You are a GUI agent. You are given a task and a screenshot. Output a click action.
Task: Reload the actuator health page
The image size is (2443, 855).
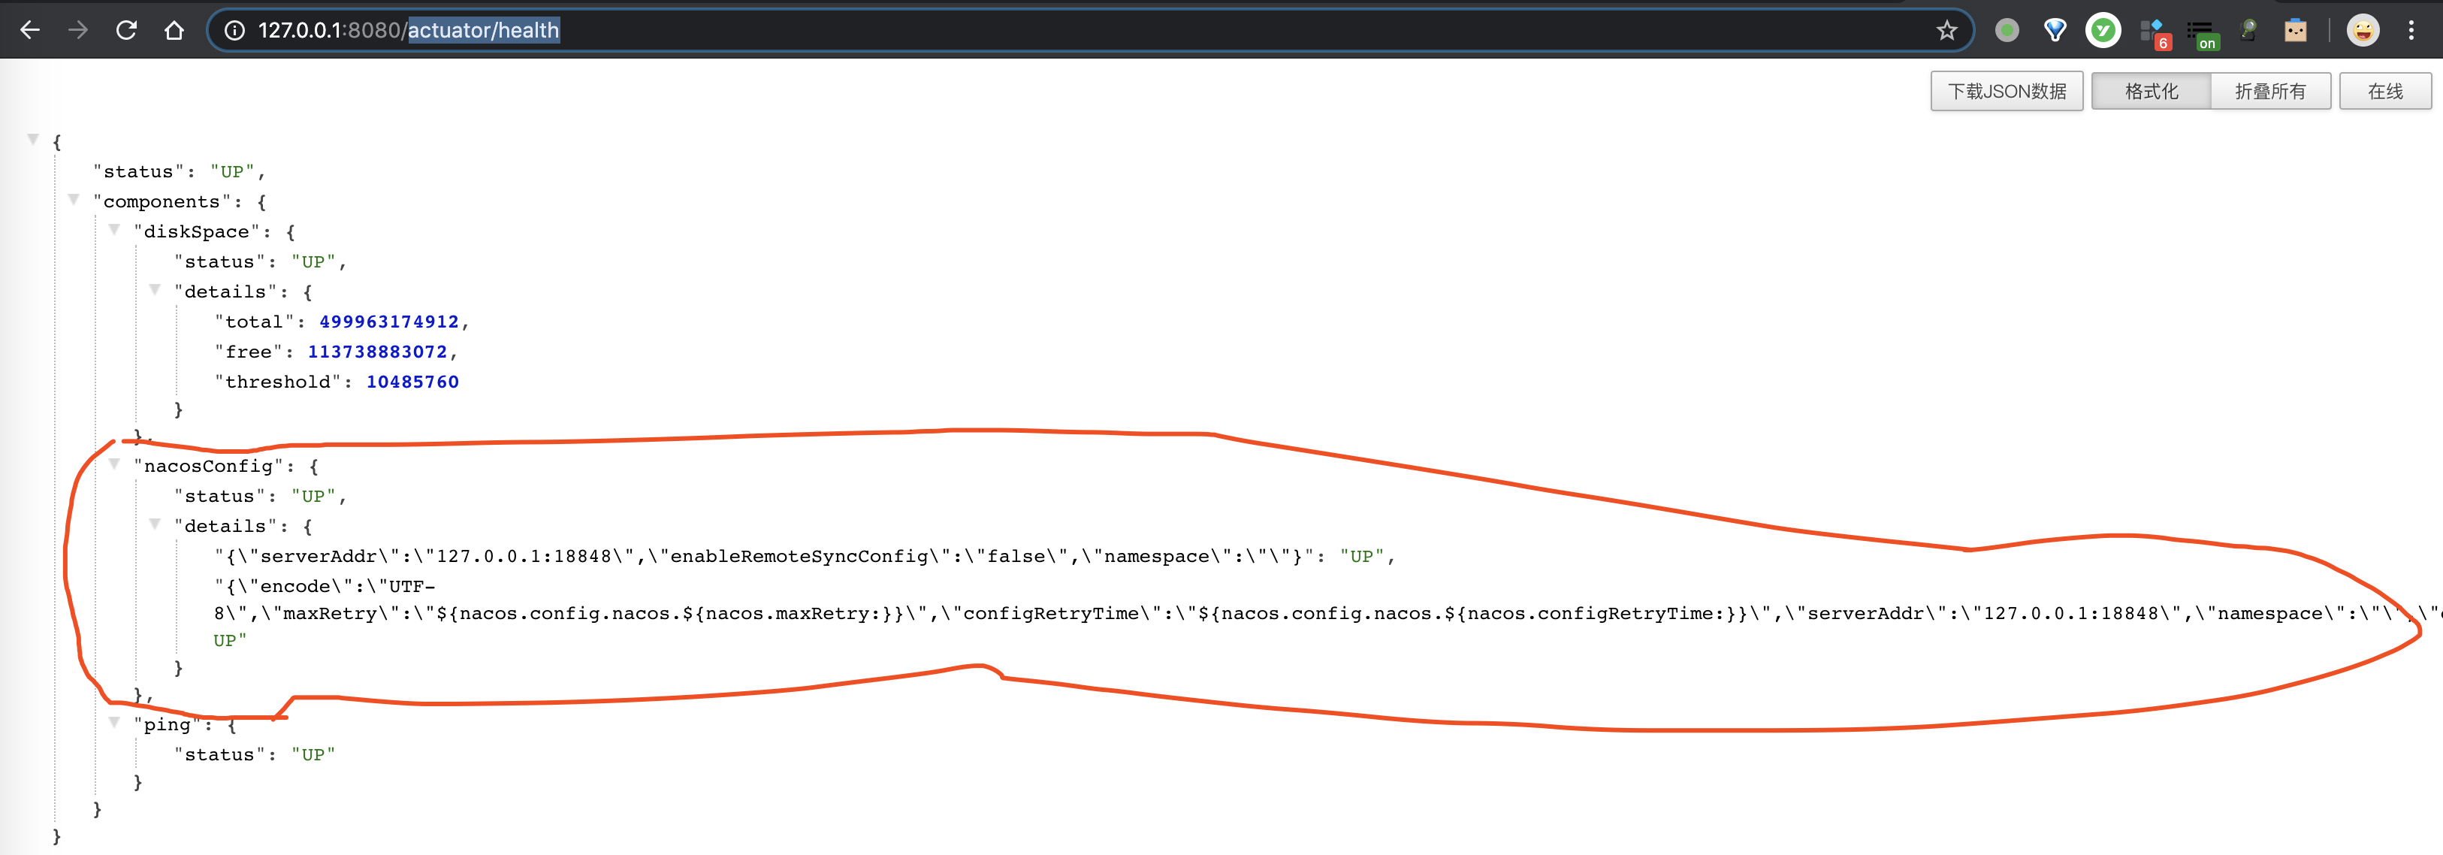point(126,30)
